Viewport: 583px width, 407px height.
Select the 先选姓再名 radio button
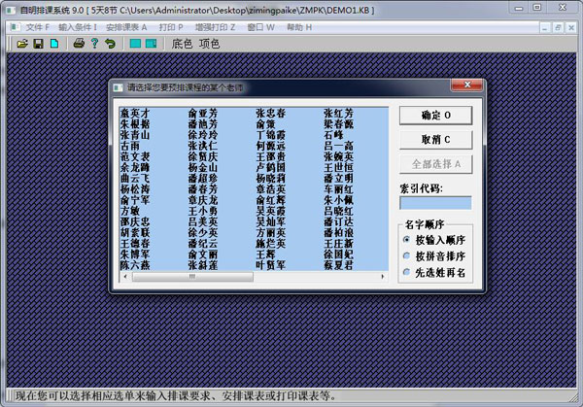(406, 273)
